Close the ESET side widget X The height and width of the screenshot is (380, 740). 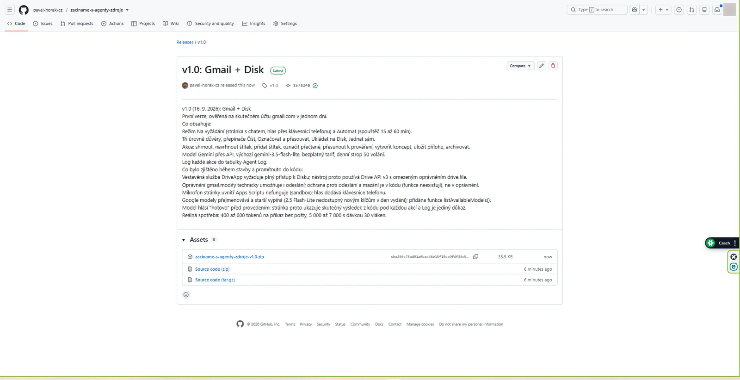[x=734, y=257]
